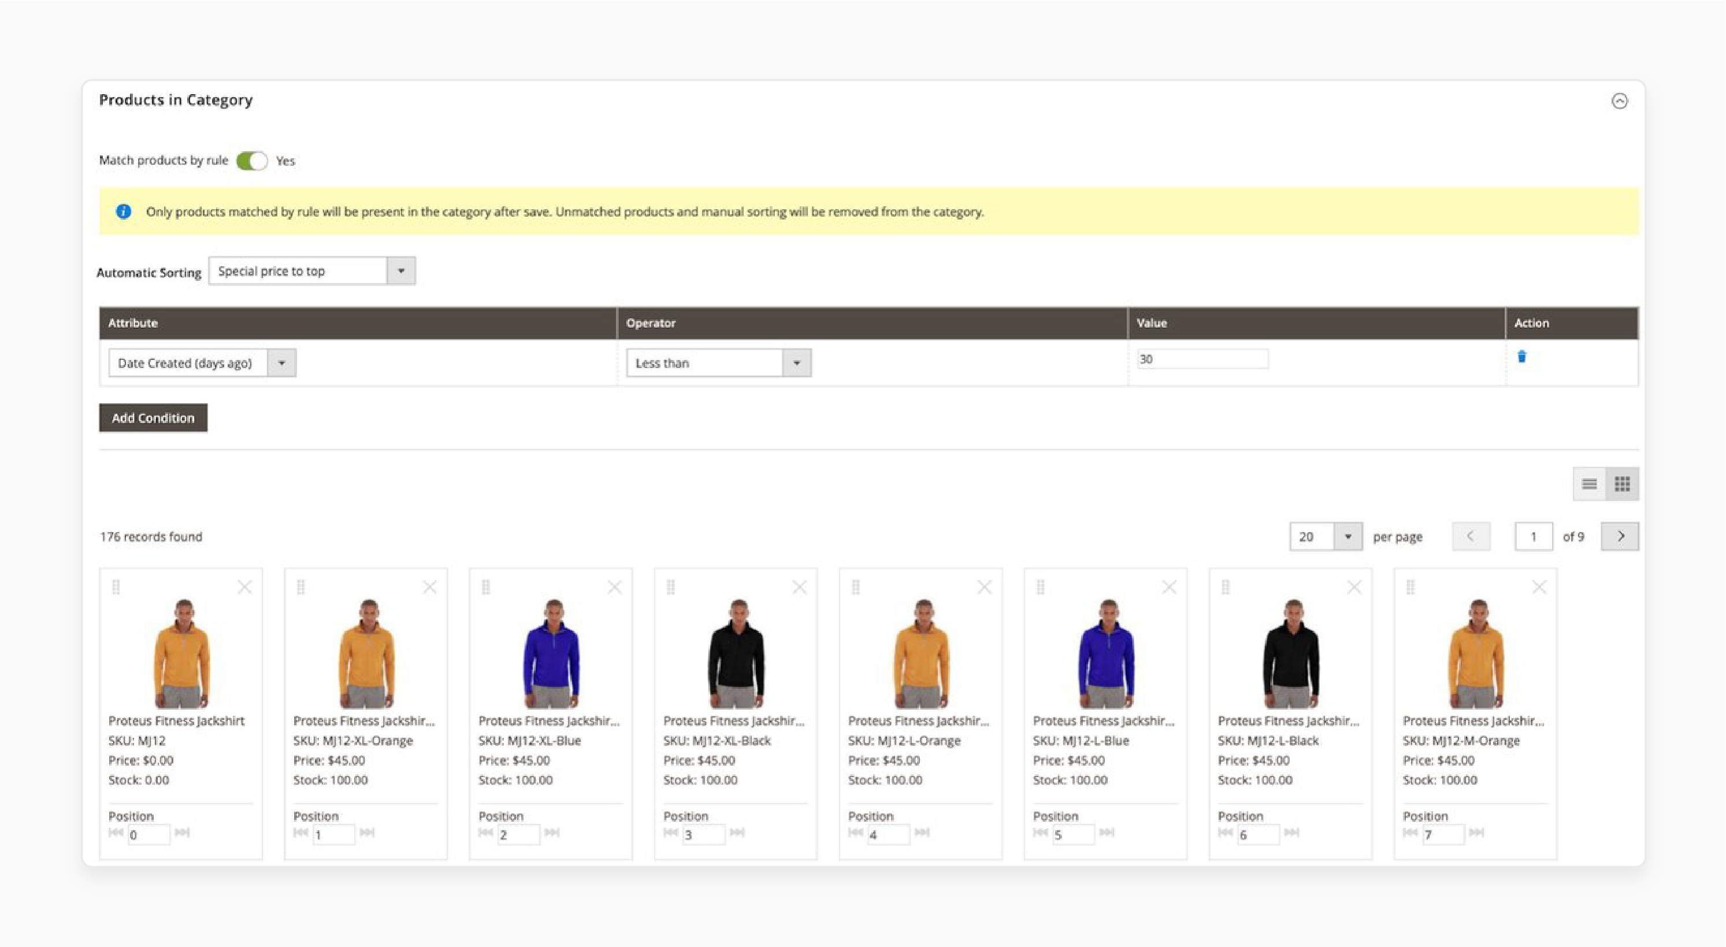Click the 176 records found text
Image resolution: width=1726 pixels, height=947 pixels.
click(151, 537)
